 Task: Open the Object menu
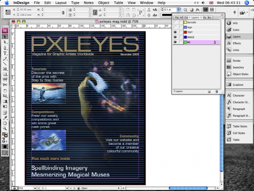pos(104,3)
